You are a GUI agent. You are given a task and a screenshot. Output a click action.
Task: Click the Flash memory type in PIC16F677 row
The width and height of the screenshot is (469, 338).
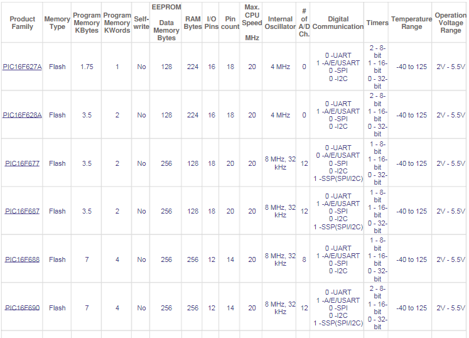click(x=57, y=163)
